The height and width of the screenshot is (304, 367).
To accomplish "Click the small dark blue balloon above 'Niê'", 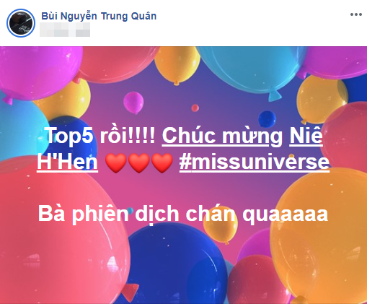I will tap(267, 118).
